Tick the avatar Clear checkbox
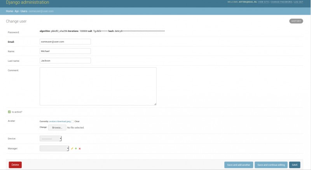This screenshot has height=170, width=311. point(73,121)
